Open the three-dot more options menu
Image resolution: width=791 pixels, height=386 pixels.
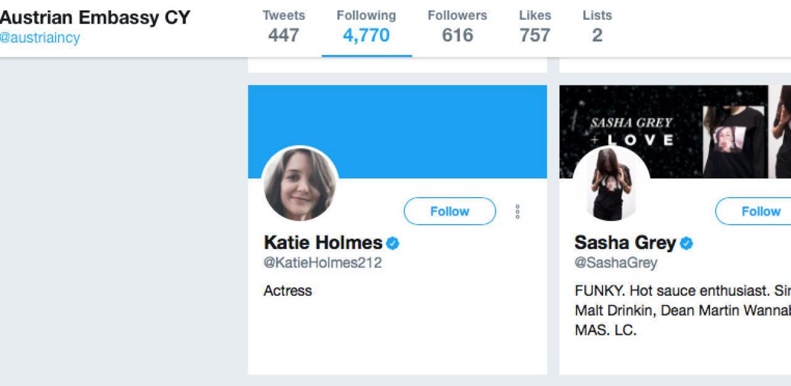[517, 212]
